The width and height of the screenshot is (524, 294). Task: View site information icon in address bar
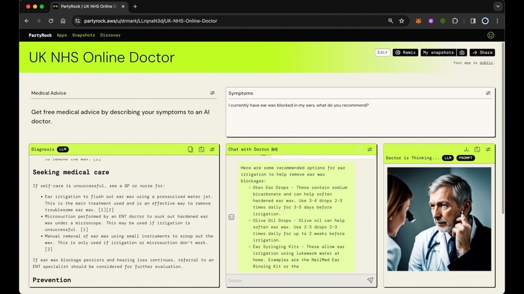tap(77, 21)
